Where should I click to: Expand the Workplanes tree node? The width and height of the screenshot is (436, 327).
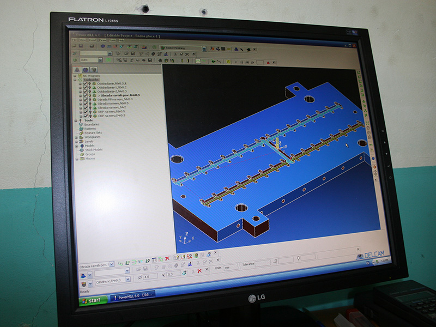(76, 137)
